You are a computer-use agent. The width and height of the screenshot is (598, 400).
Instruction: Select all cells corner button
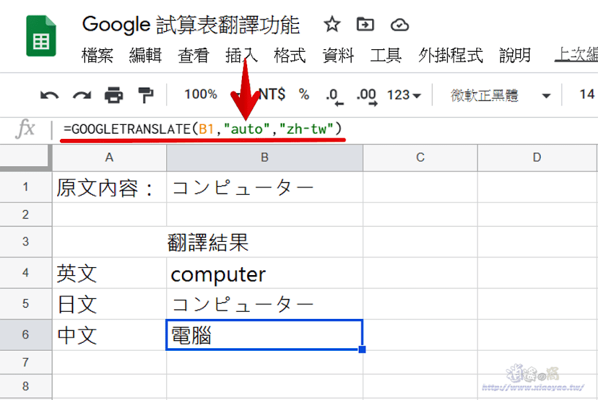point(25,157)
